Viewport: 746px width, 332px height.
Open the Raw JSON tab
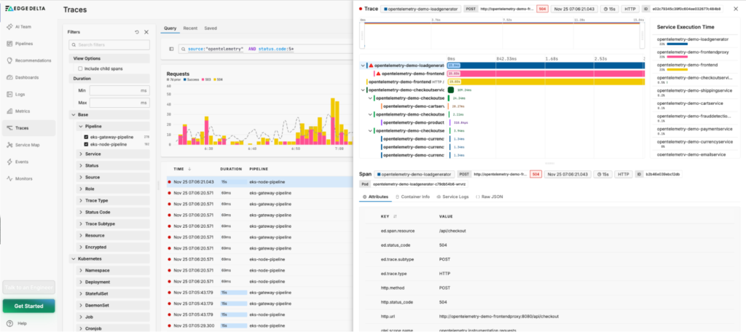point(488,197)
